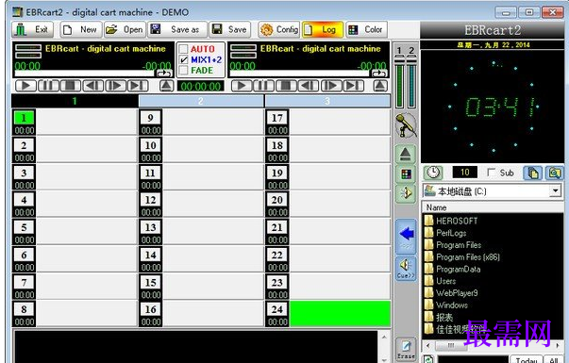Toggle loop on right player
The height and width of the screenshot is (363, 569).
[379, 74]
